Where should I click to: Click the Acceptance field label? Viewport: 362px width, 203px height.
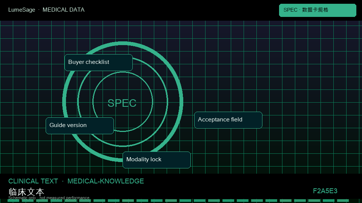[x=229, y=120]
